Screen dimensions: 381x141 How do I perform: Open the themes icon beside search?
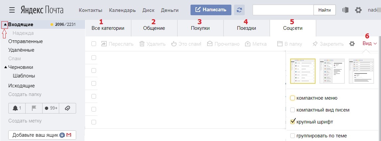point(345,10)
